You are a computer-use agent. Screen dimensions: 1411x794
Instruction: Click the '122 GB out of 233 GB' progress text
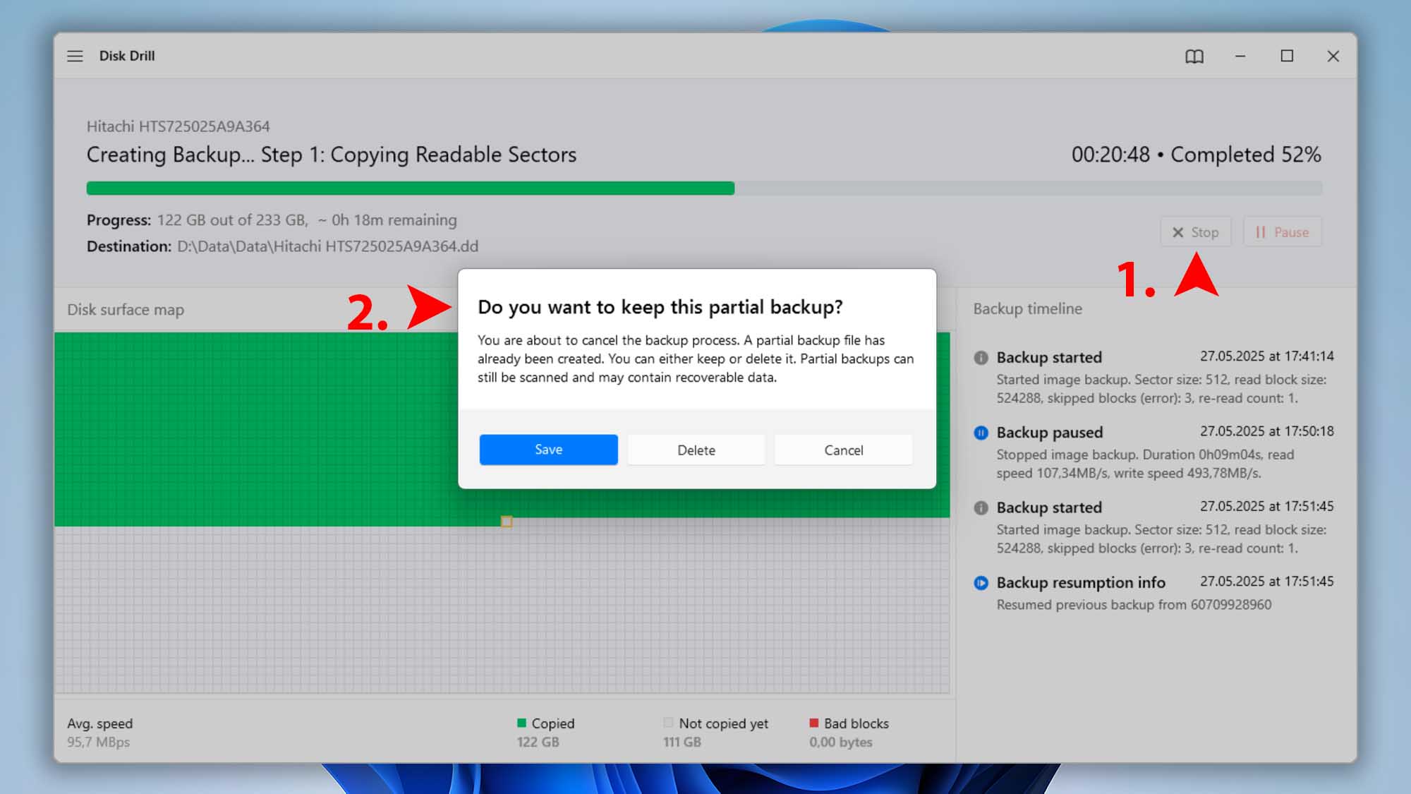click(x=231, y=220)
